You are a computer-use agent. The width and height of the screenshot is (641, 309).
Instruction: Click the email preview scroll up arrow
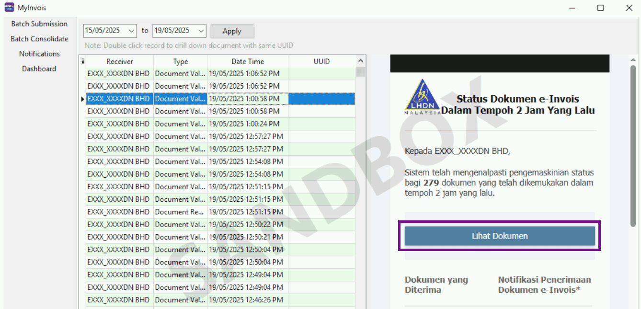[633, 59]
